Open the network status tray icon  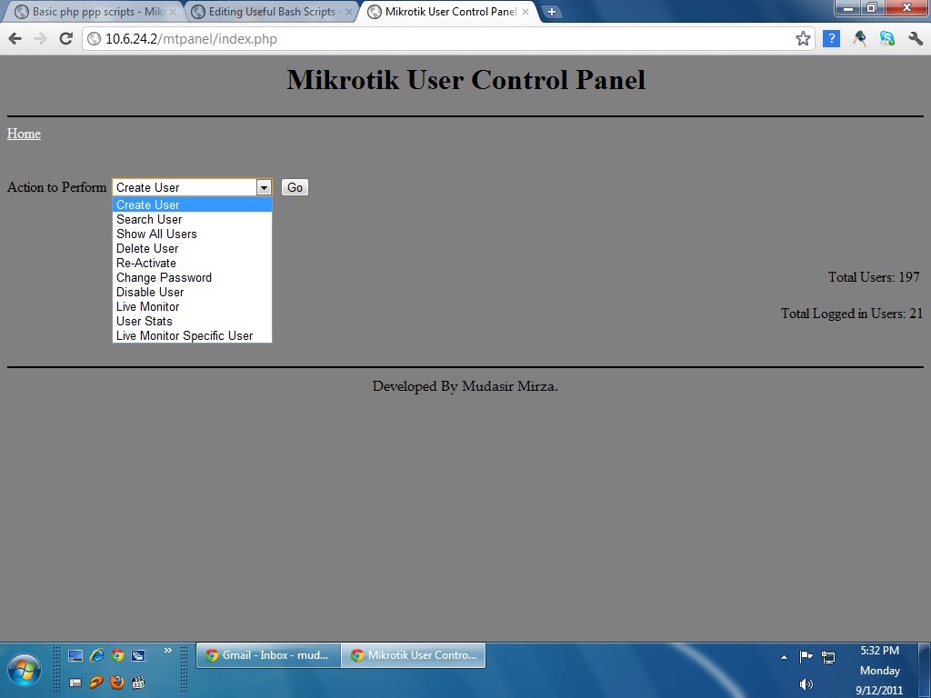827,656
